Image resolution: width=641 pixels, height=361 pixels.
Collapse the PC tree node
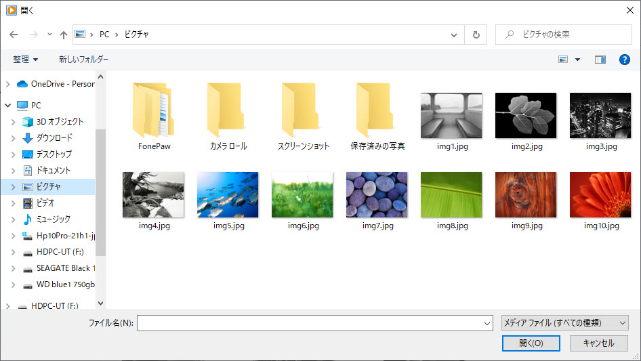coord(8,106)
